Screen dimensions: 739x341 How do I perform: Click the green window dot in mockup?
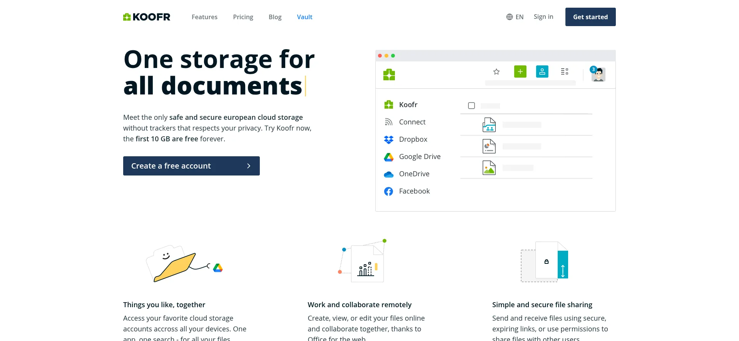point(393,56)
